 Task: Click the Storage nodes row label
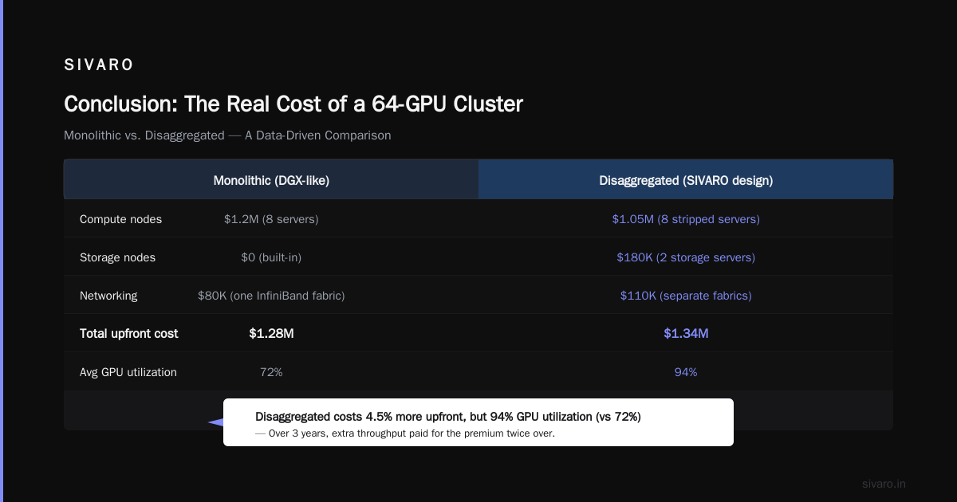pyautogui.click(x=117, y=257)
